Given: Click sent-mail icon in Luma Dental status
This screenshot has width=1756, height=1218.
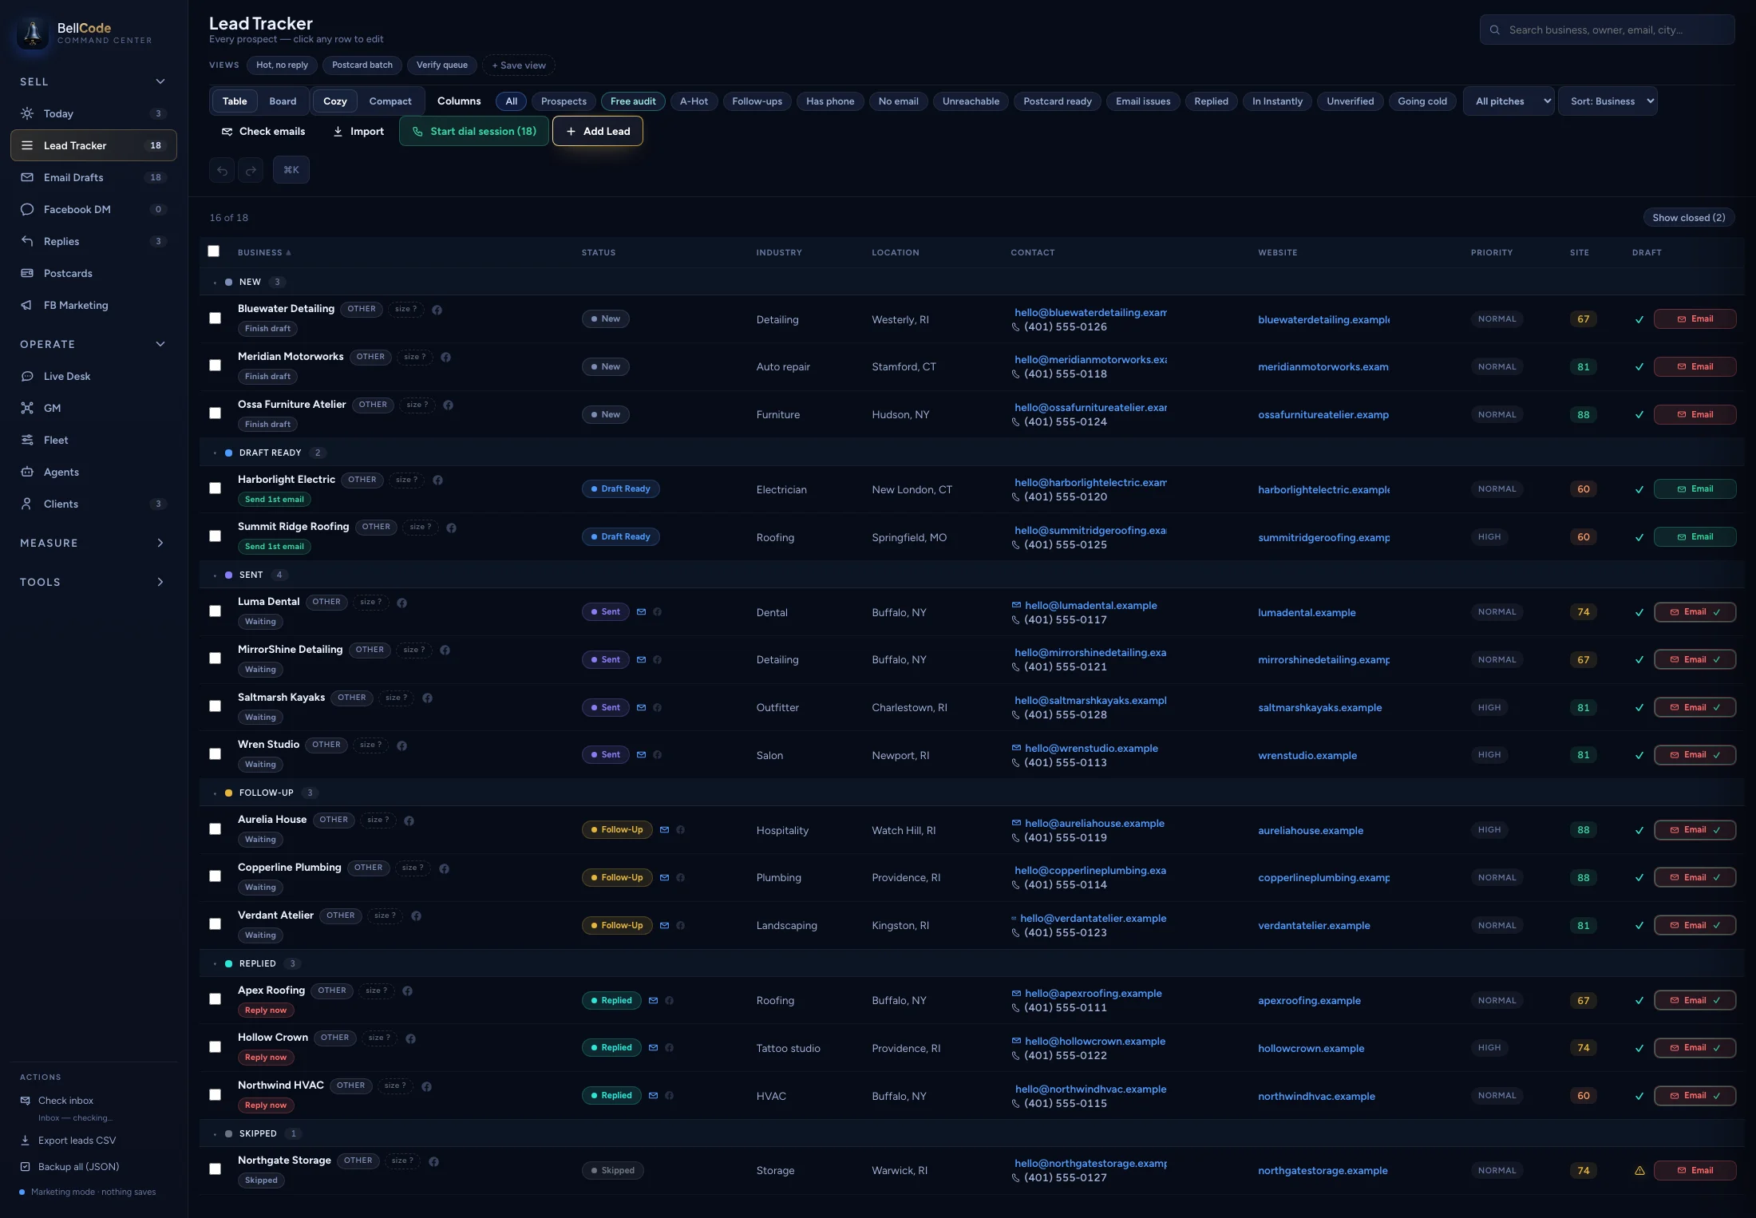Looking at the screenshot, I should (x=641, y=612).
